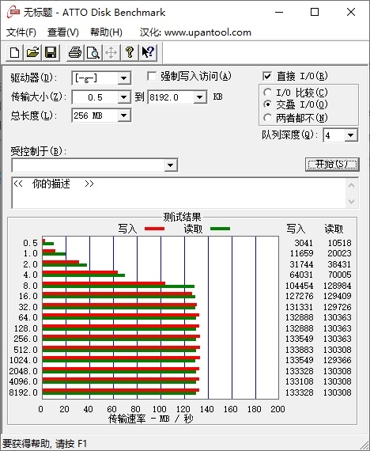
Task: Click write value 64031
Action: pos(301,275)
